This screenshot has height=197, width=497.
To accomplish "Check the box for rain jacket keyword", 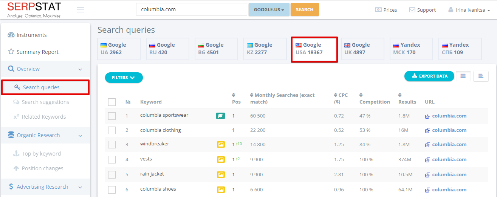I will coord(112,175).
